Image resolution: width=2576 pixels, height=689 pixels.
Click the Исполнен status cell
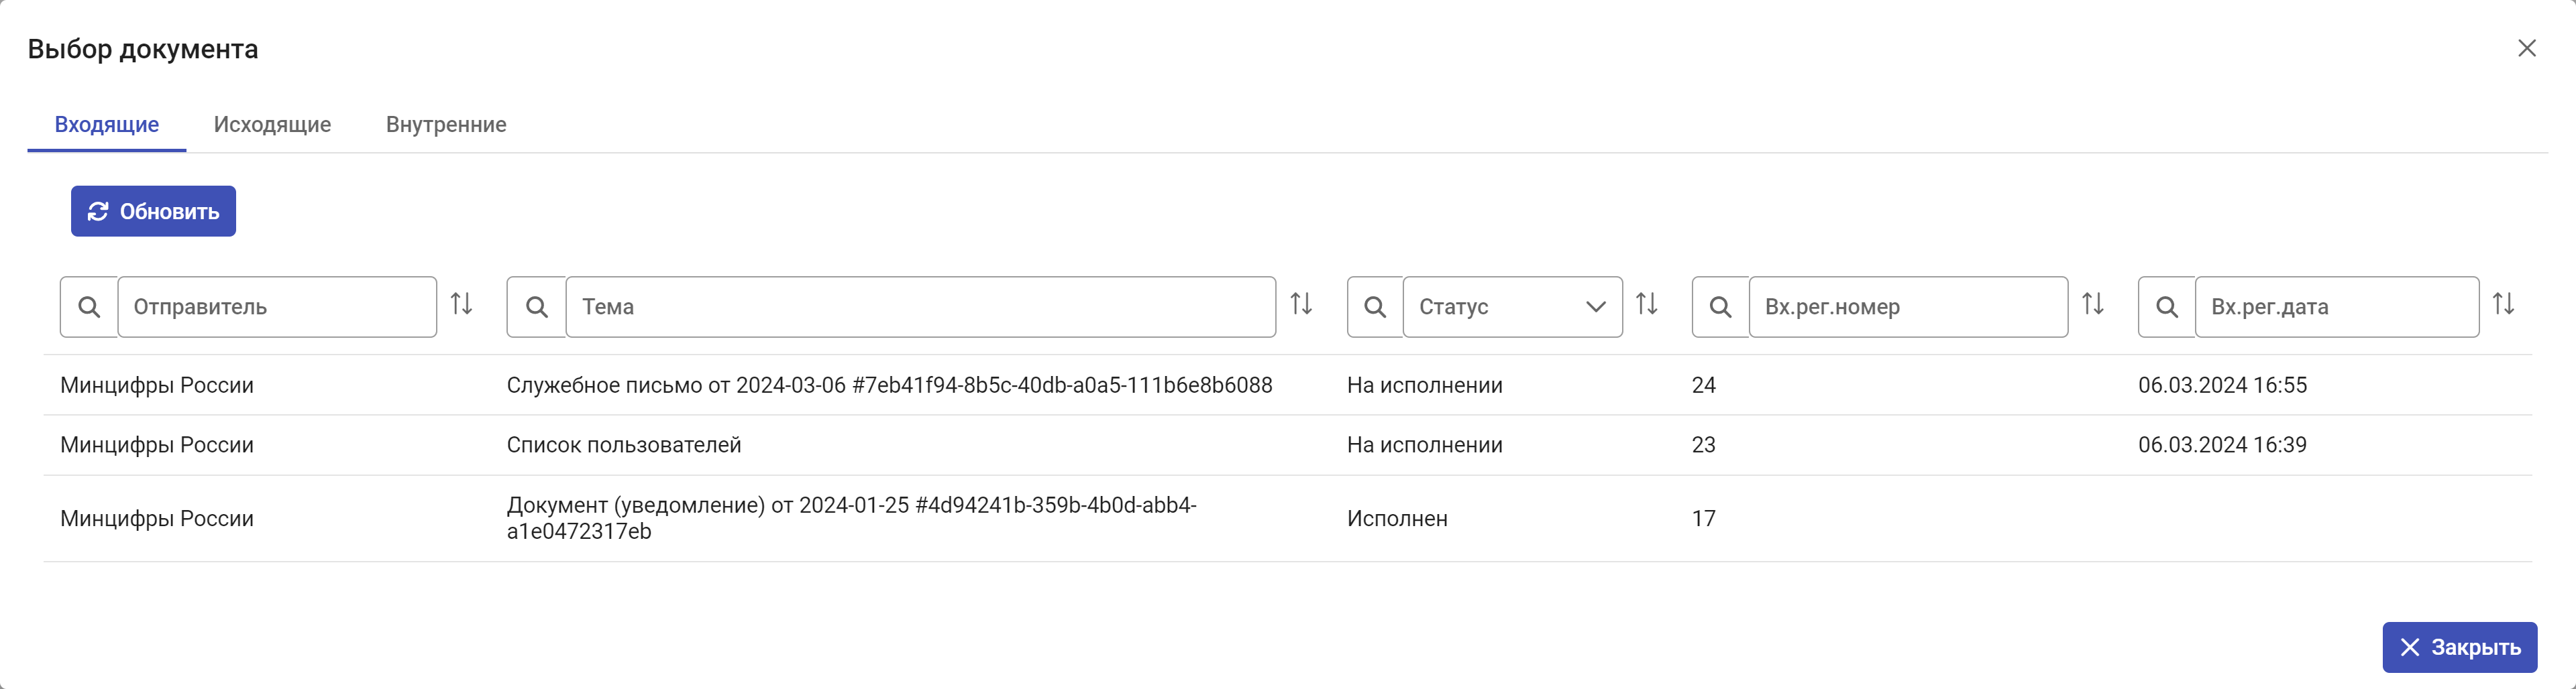pos(1397,518)
